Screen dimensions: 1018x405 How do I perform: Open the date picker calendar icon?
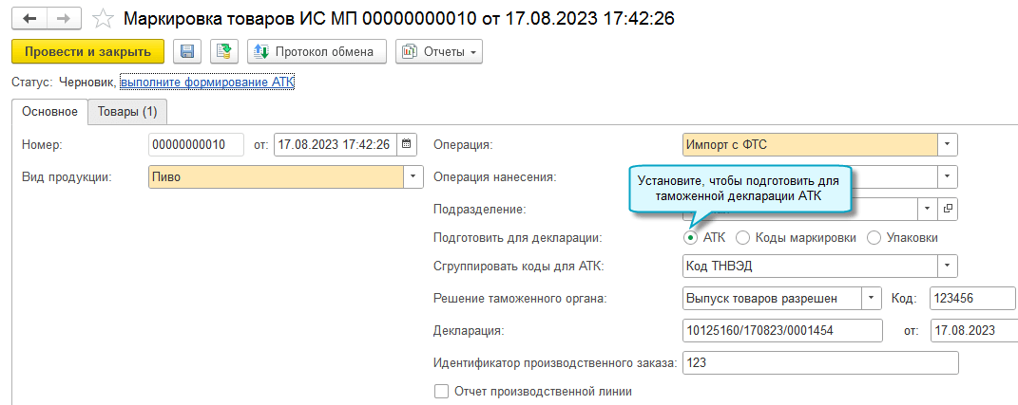click(x=407, y=144)
